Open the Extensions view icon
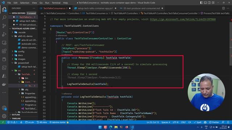 pos(4,51)
